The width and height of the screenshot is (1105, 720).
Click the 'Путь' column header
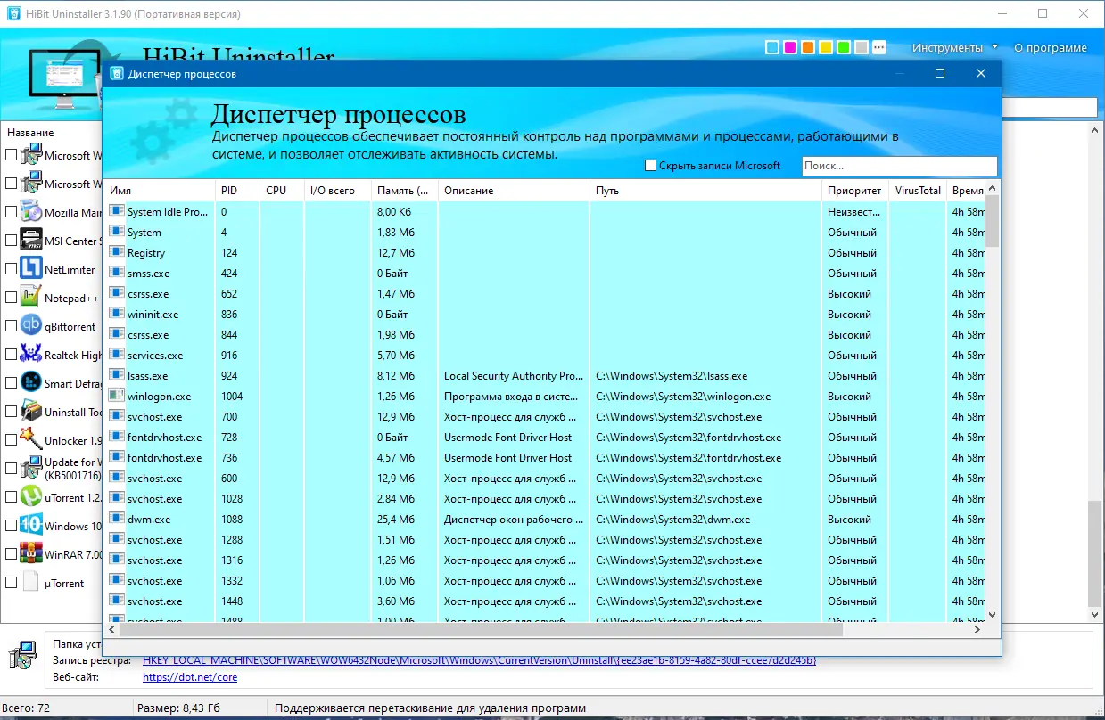[705, 191]
